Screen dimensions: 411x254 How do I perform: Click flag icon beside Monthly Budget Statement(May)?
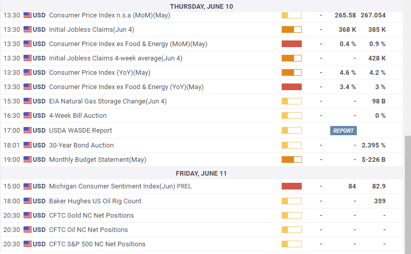click(28, 160)
